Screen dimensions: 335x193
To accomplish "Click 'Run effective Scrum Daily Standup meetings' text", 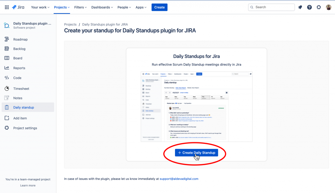I will (x=197, y=65).
